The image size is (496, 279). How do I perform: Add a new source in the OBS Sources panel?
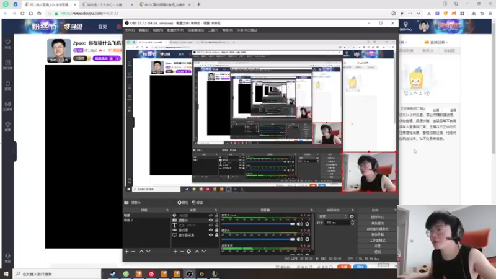tap(175, 252)
